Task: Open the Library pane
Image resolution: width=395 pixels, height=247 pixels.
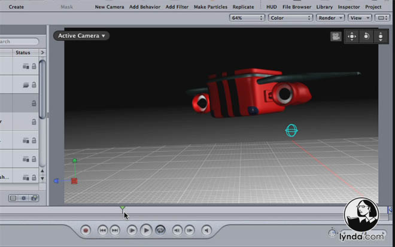Action: click(324, 7)
